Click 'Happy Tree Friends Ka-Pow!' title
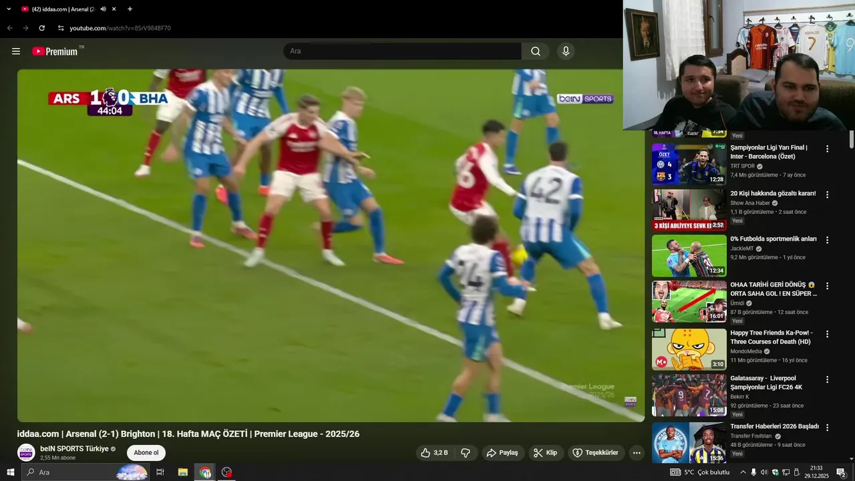This screenshot has height=481, width=855. click(x=772, y=337)
